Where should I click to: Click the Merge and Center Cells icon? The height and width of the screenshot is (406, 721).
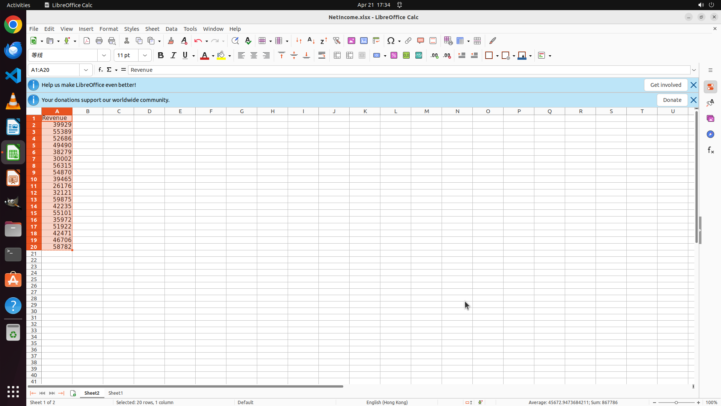pos(337,56)
